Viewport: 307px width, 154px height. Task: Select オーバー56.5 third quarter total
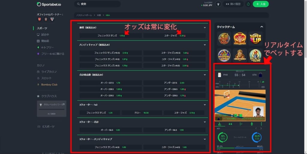111,130
